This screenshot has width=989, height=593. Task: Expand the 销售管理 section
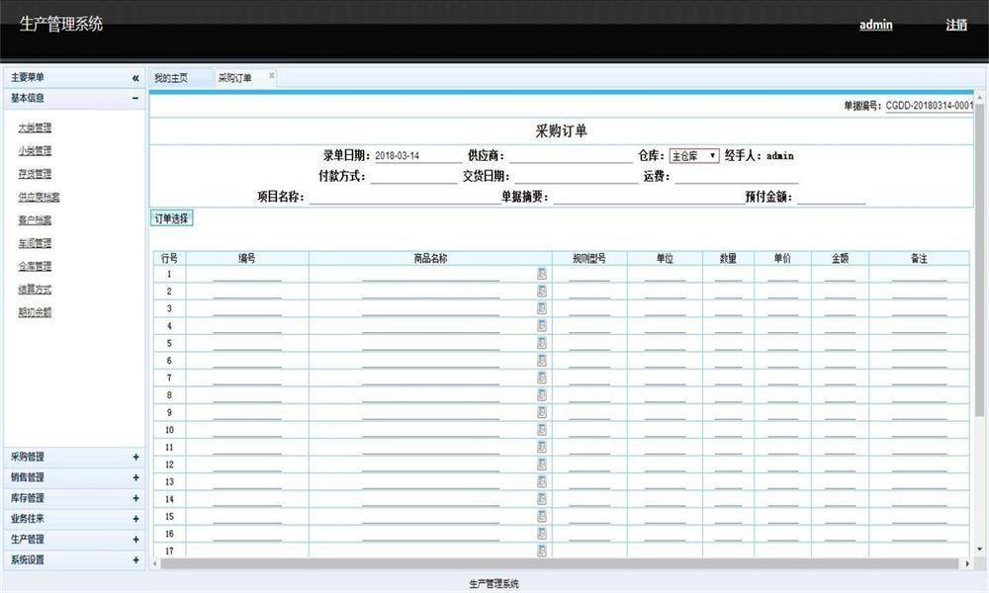point(135,477)
